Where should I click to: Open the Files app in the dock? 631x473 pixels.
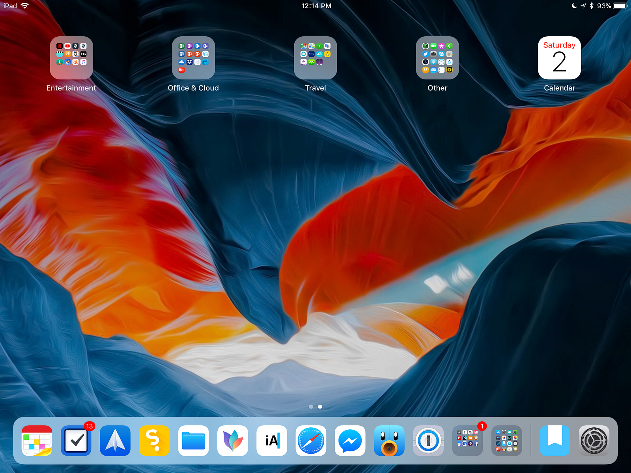193,441
